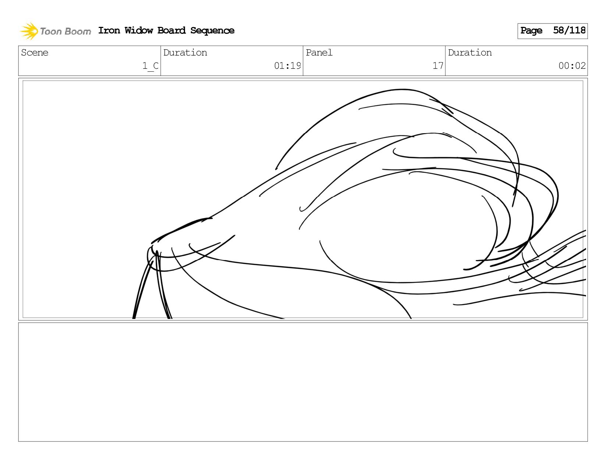
Task: Click the panel number '17'
Action: [438, 66]
